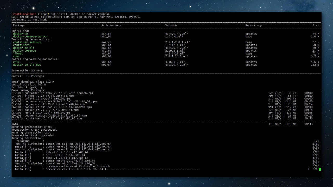
Task: Click the '506 k' size in criu row
Action: pyautogui.click(x=315, y=62)
